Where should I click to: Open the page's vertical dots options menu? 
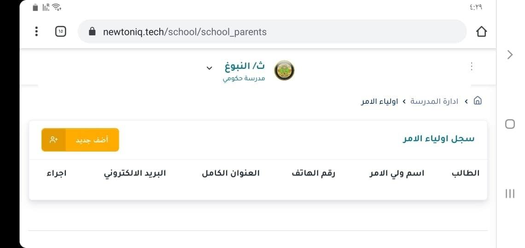pyautogui.click(x=472, y=67)
